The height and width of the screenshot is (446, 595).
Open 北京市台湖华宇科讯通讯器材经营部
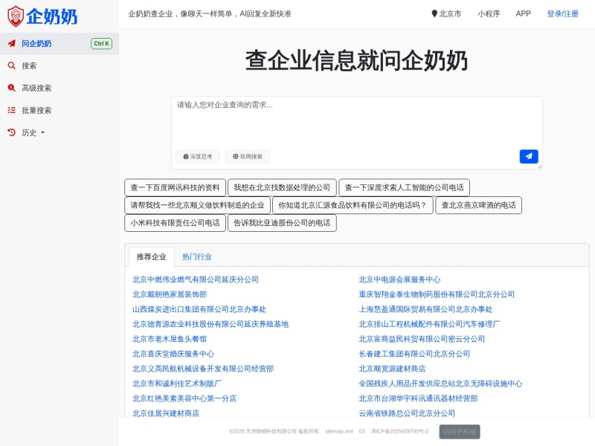click(418, 398)
